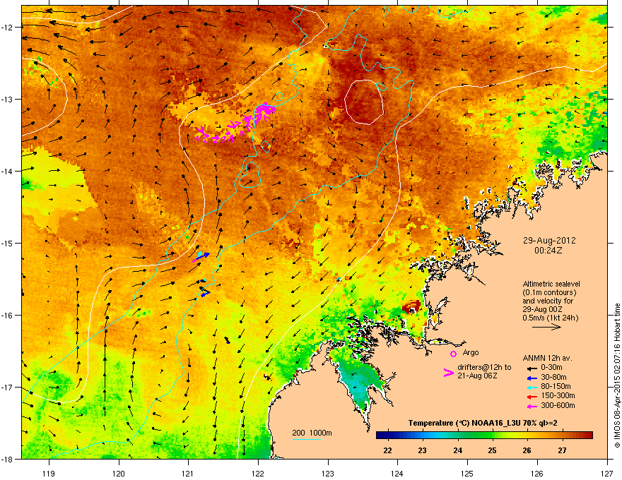Click the colorbar tick label "25"
Viewport: 622px width, 480px height.
tap(492, 450)
